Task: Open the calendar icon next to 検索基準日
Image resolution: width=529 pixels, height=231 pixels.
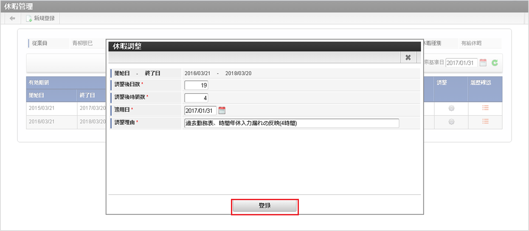Action: click(483, 63)
